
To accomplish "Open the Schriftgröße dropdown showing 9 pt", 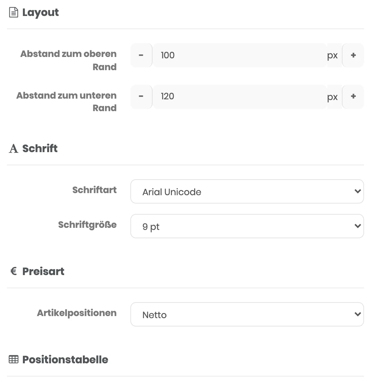I will tap(247, 226).
